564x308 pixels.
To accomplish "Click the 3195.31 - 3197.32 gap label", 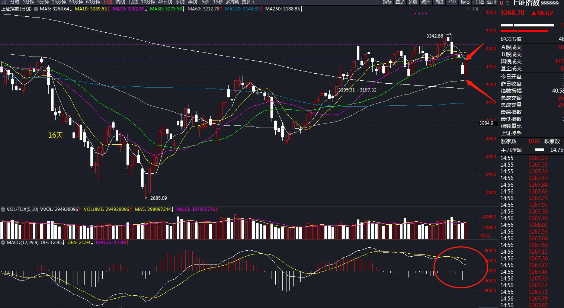I will tap(357, 90).
